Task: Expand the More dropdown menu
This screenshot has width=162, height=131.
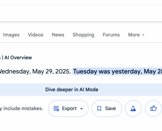Action: [136, 35]
